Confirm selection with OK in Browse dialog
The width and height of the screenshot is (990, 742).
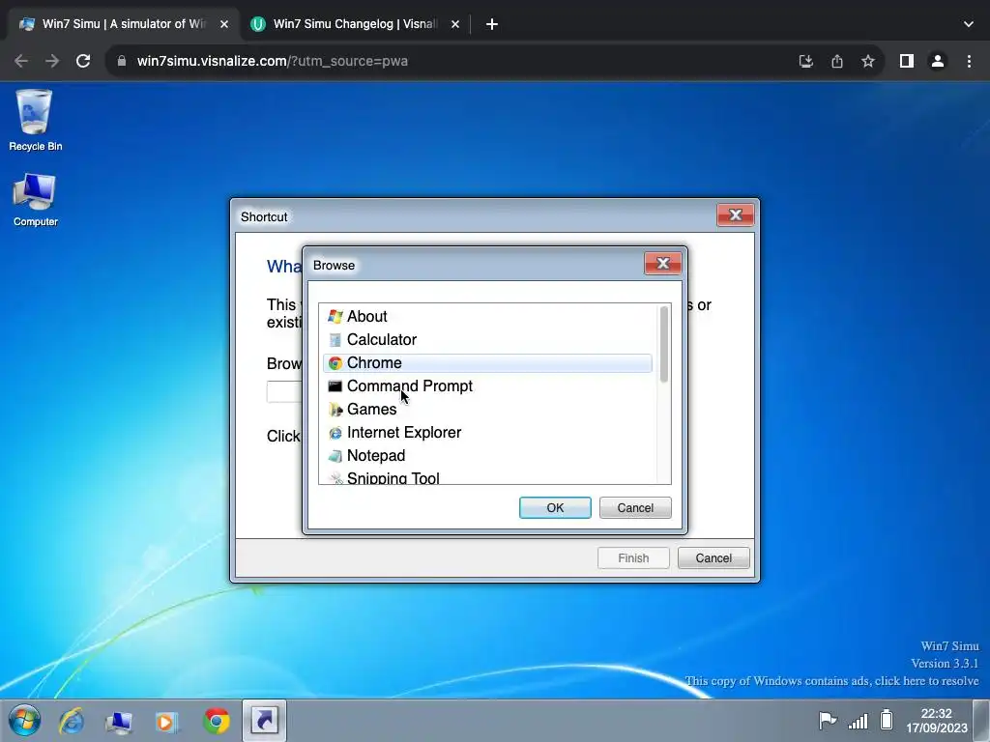tap(555, 508)
